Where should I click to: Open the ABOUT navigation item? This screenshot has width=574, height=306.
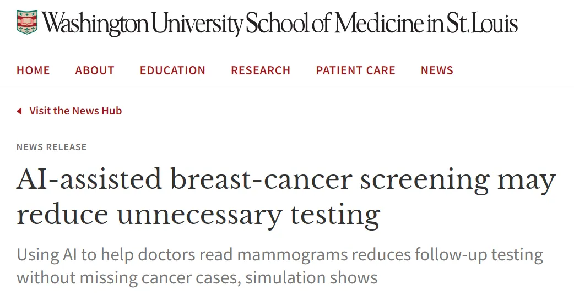click(x=95, y=70)
